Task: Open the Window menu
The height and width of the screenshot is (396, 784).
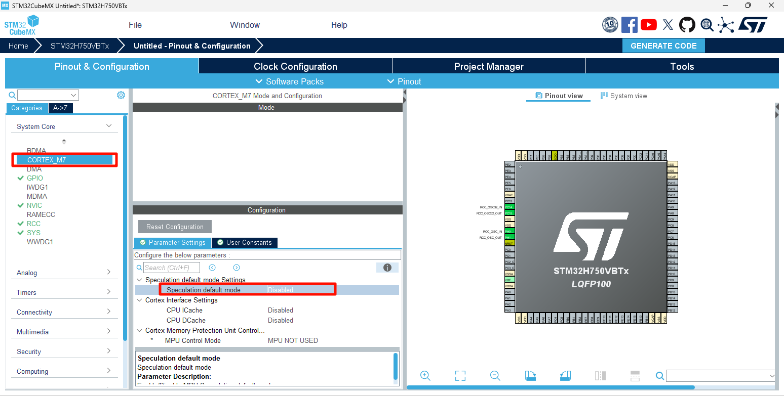Action: pyautogui.click(x=245, y=25)
